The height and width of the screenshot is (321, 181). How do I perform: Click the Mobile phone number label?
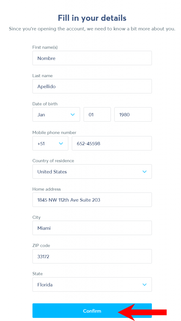54,133
